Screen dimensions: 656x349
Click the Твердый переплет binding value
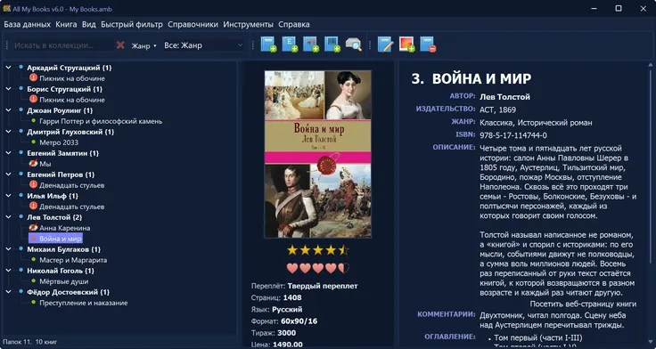[x=323, y=286]
